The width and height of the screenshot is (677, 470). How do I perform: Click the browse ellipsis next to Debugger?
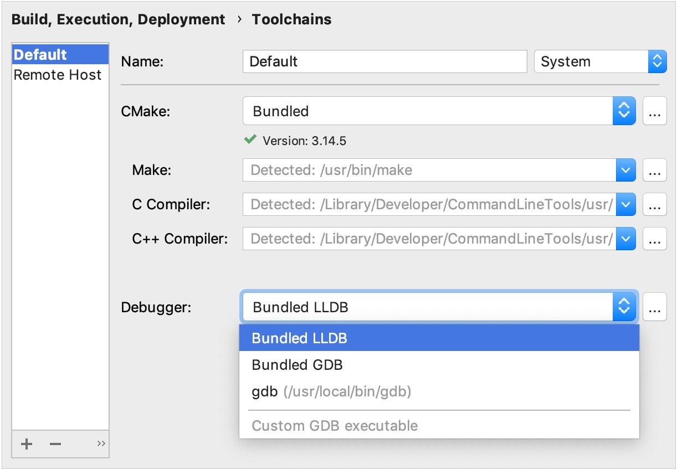coord(655,307)
